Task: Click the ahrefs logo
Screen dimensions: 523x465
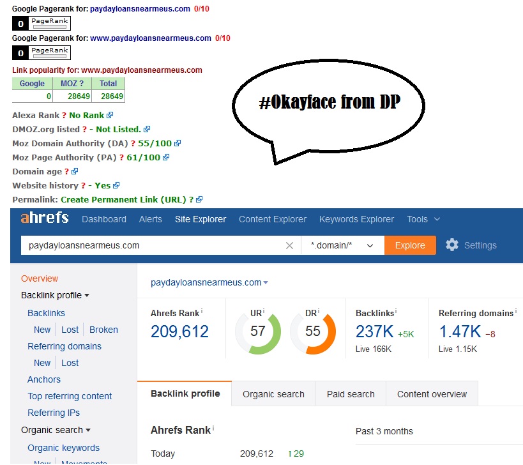Action: tap(45, 218)
